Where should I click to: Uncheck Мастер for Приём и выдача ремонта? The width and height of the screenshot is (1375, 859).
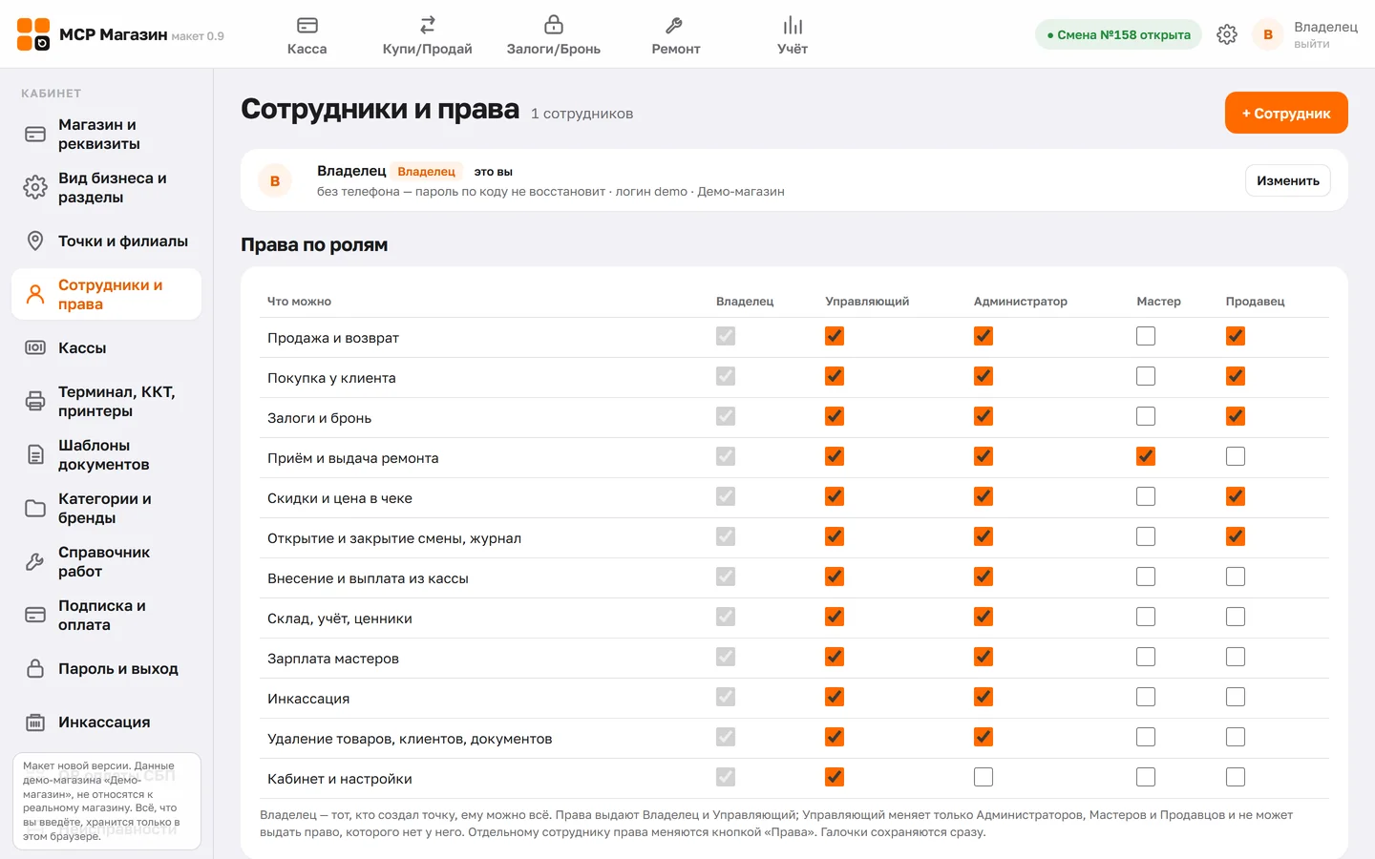(x=1146, y=456)
